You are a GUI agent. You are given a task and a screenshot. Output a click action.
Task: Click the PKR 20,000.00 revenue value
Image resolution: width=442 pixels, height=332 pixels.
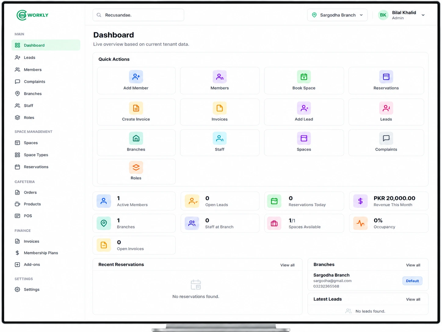pos(394,198)
